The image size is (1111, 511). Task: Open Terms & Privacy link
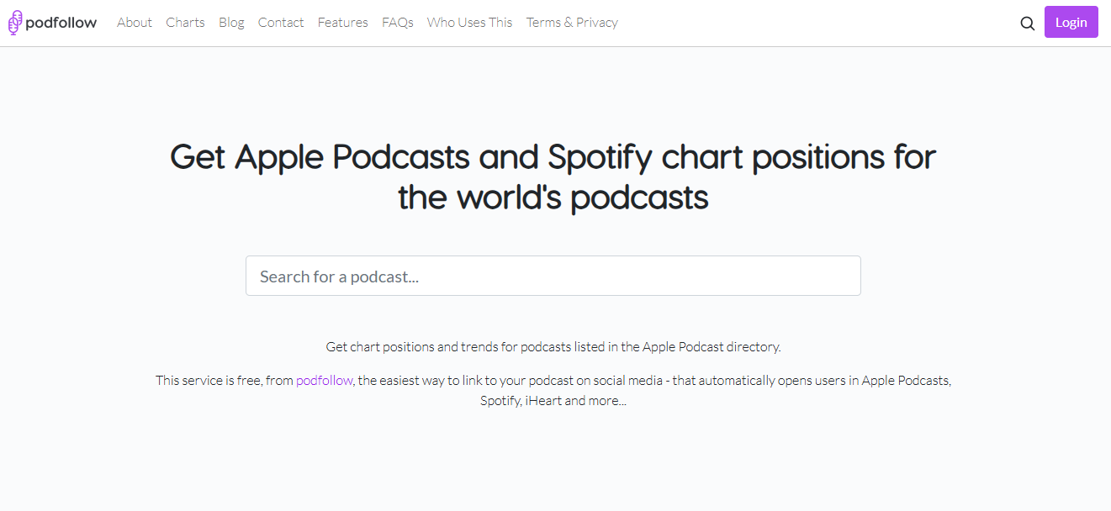572,23
